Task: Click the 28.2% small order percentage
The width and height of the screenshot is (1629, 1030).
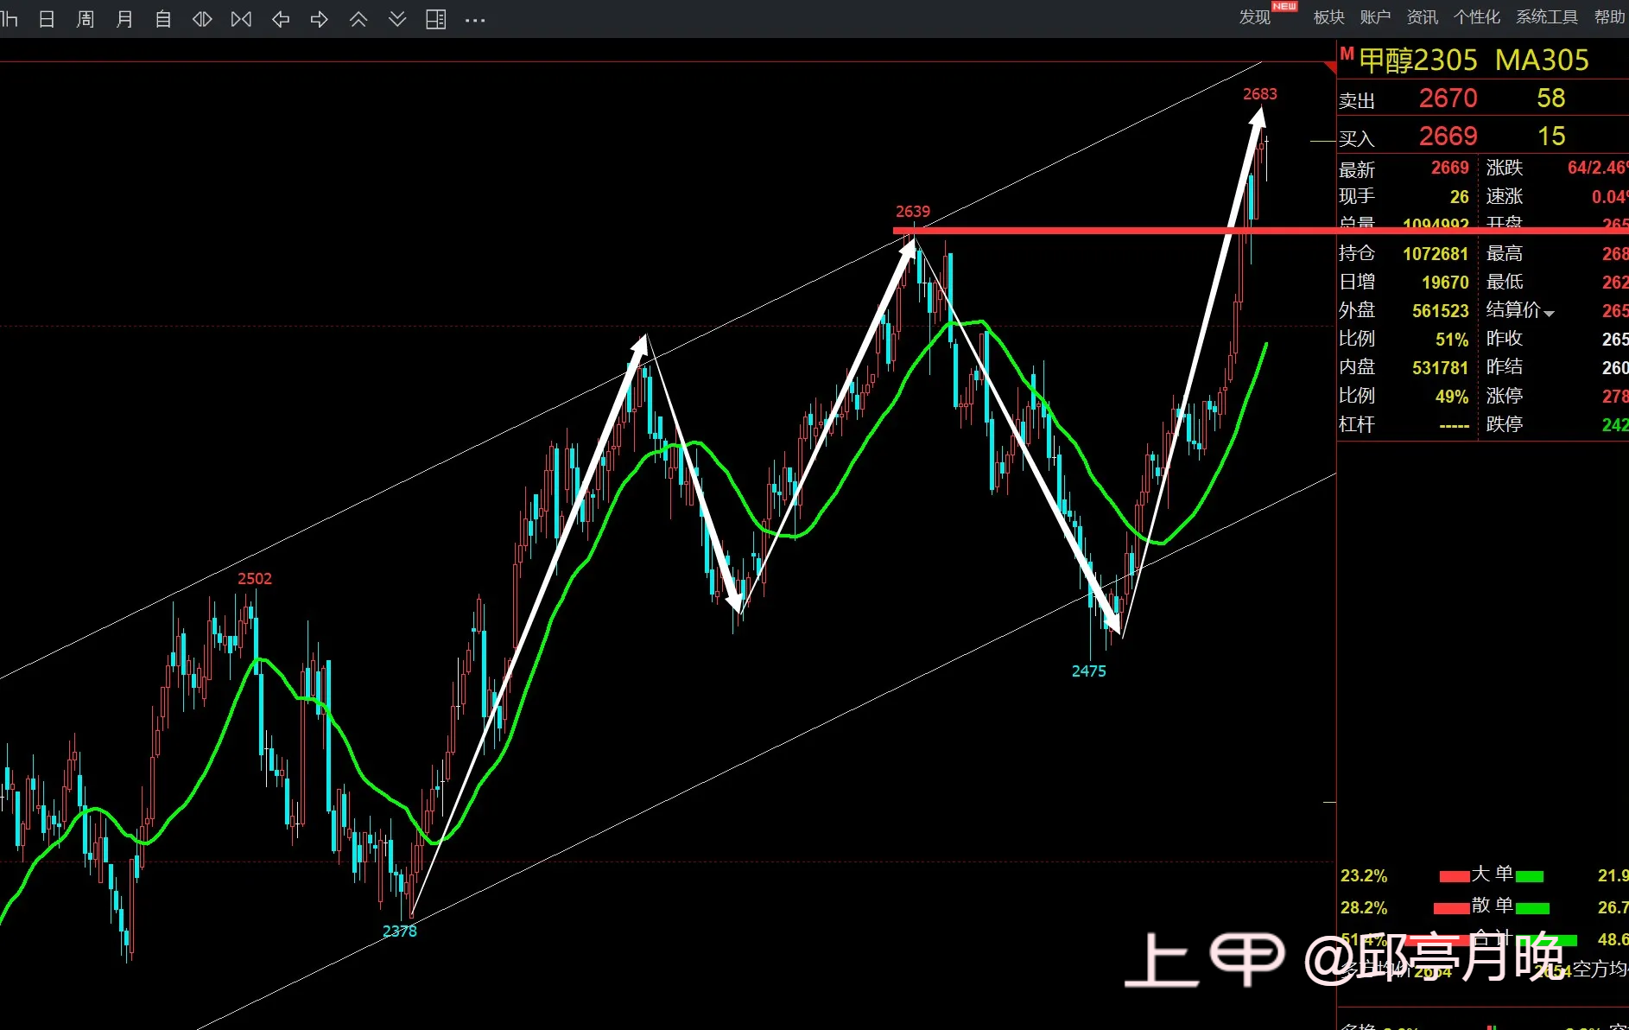Action: [x=1363, y=908]
